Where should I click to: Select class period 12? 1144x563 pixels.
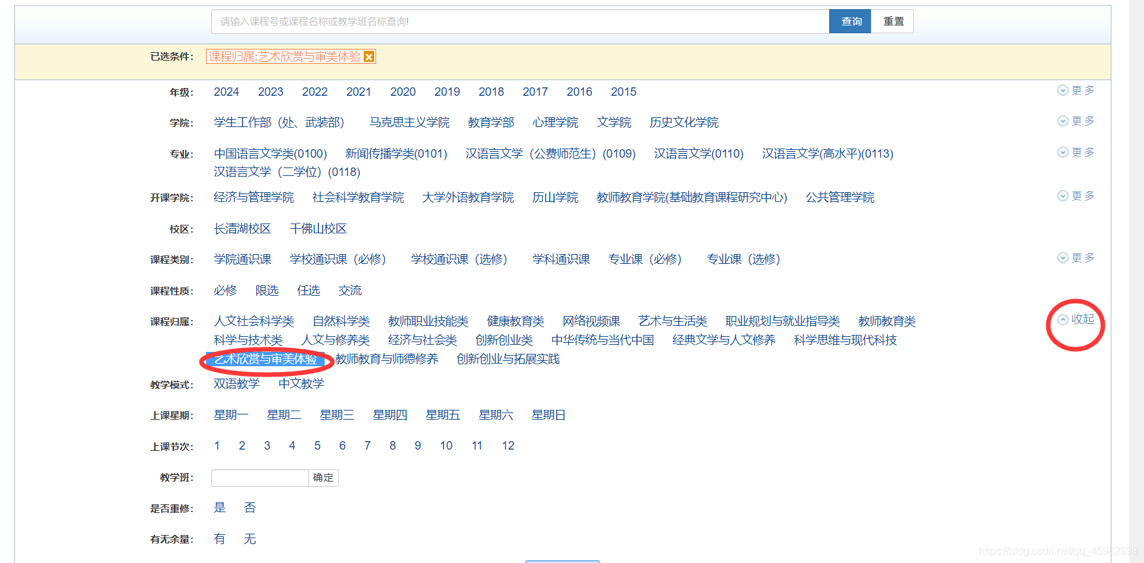[508, 446]
